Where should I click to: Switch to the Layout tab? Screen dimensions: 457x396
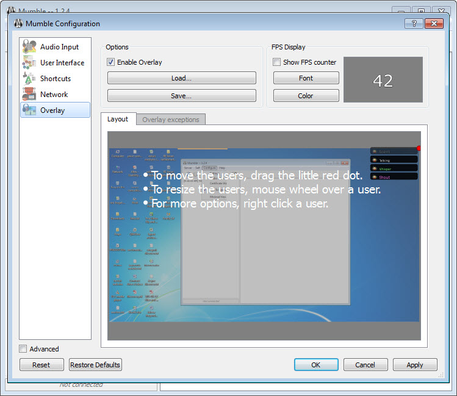[118, 119]
